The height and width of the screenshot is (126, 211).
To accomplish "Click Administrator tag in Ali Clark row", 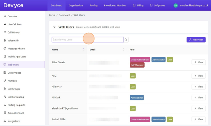I will 137,98.
